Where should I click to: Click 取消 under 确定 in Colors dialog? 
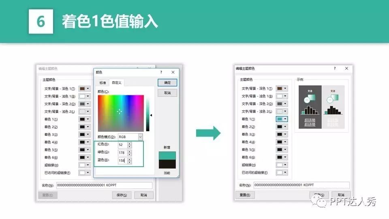pos(167,93)
